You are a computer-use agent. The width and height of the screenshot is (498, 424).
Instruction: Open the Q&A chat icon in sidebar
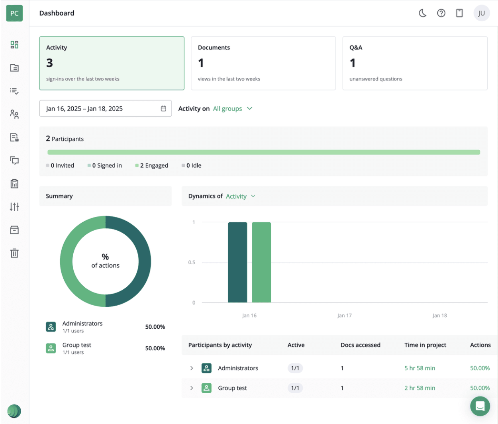pos(14,161)
